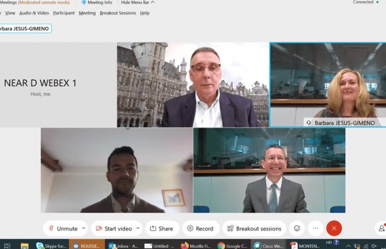The height and width of the screenshot is (249, 386).
Task: Open the Participant menu
Action: [63, 13]
